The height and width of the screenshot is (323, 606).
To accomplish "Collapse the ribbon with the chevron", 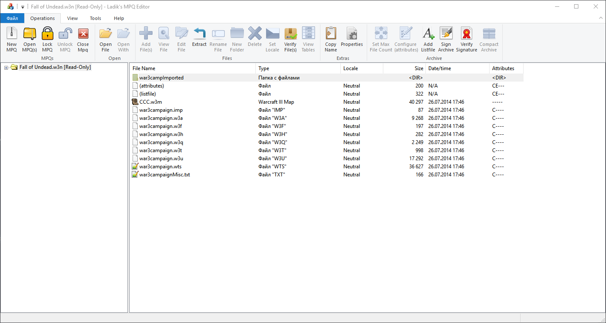I will (600, 18).
